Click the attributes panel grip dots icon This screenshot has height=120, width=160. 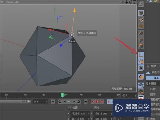148,66
